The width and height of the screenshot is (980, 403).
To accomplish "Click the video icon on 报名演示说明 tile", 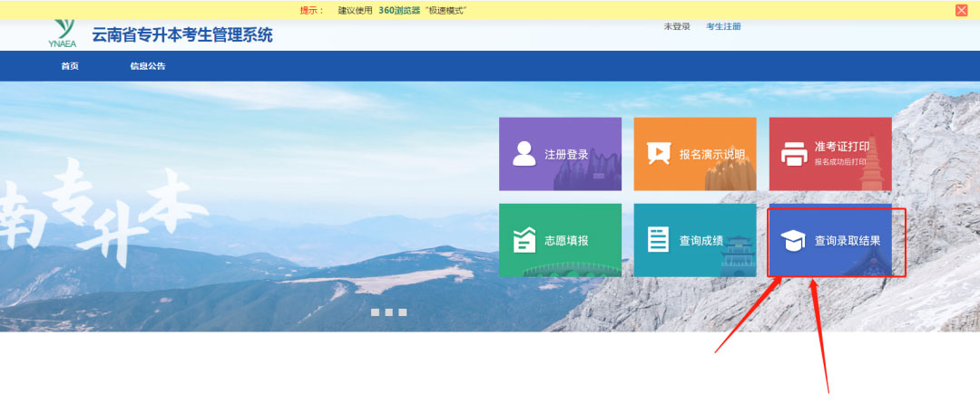I will [659, 154].
